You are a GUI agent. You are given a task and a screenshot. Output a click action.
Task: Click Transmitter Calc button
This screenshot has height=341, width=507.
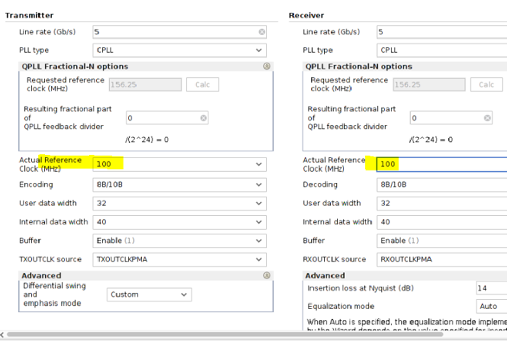click(202, 85)
